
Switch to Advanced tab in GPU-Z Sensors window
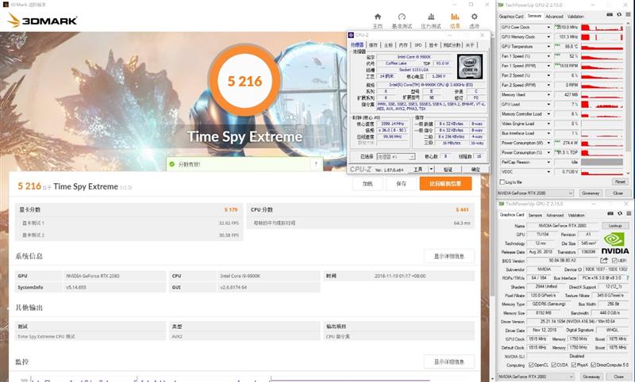click(x=554, y=17)
